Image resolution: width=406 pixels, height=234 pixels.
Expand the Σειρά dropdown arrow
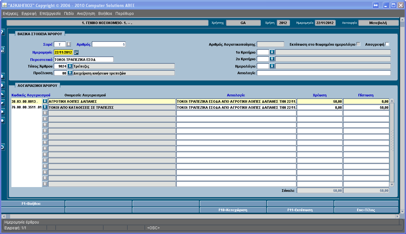(69, 44)
